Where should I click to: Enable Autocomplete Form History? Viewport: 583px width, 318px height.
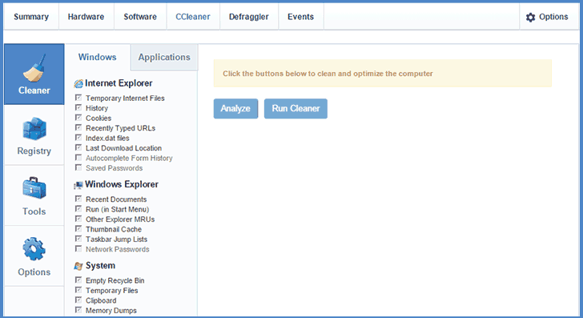tap(78, 158)
